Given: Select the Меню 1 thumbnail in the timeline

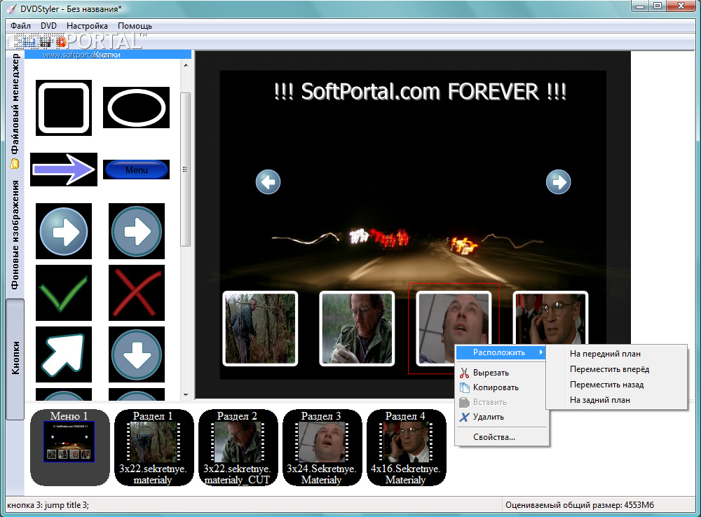Looking at the screenshot, I should (x=69, y=447).
